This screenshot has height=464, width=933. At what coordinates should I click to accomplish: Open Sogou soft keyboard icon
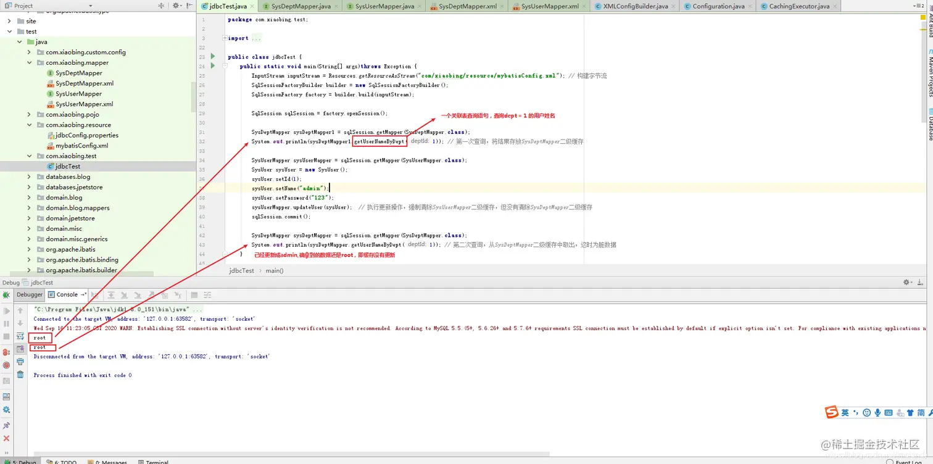tap(889, 412)
